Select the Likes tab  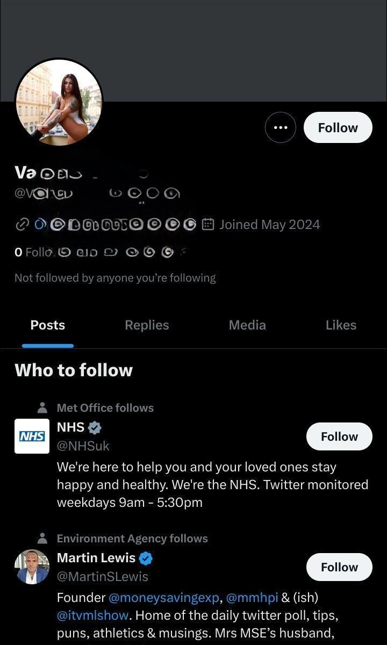341,325
